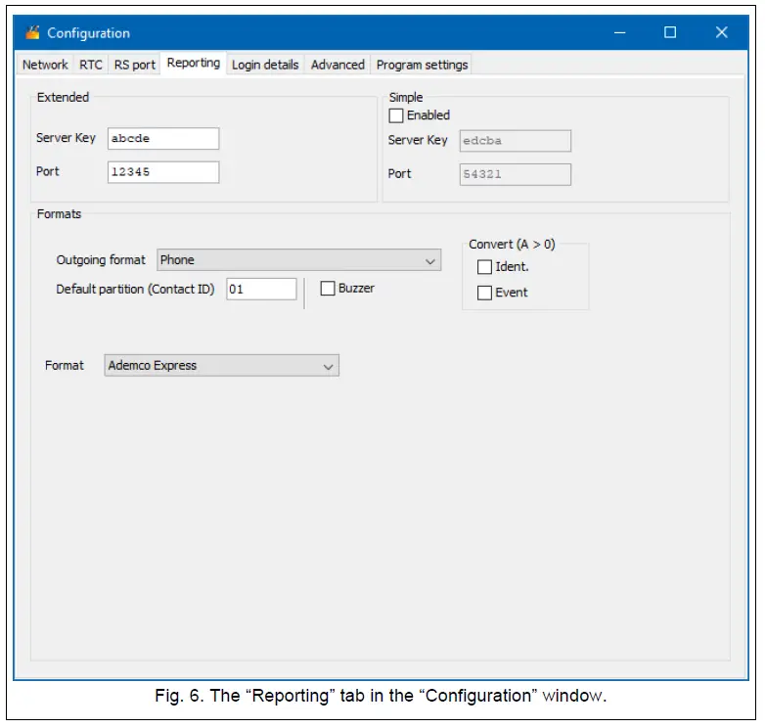Click the Convert (A > 0) group label
The height and width of the screenshot is (728, 765).
(512, 245)
